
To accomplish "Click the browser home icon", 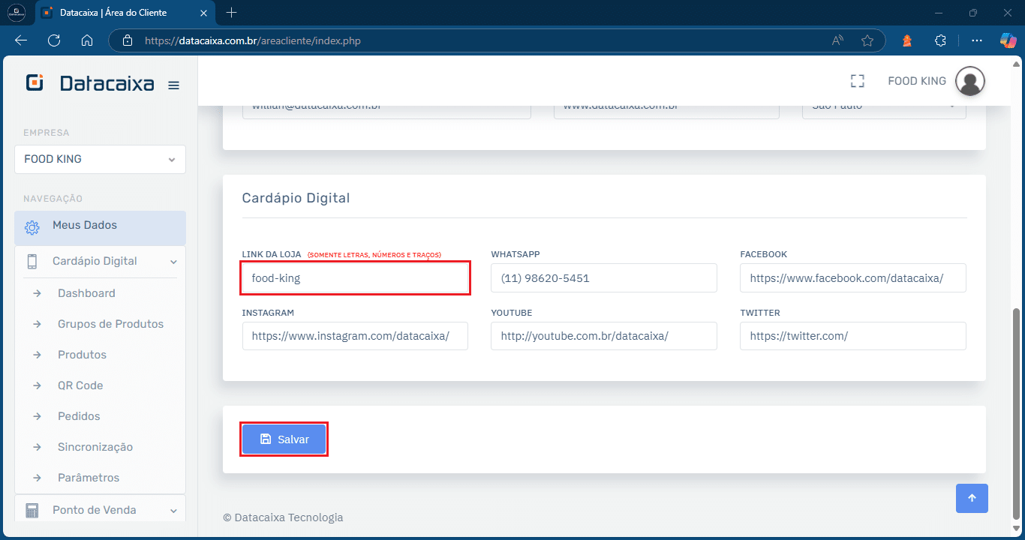I will coord(87,40).
